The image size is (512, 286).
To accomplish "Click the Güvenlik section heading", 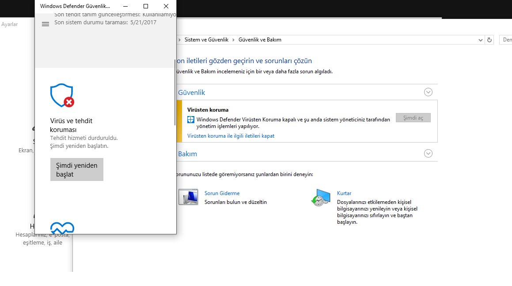I will 191,93.
